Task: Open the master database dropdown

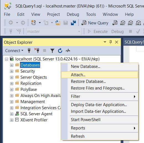Action: [x=54, y=32]
